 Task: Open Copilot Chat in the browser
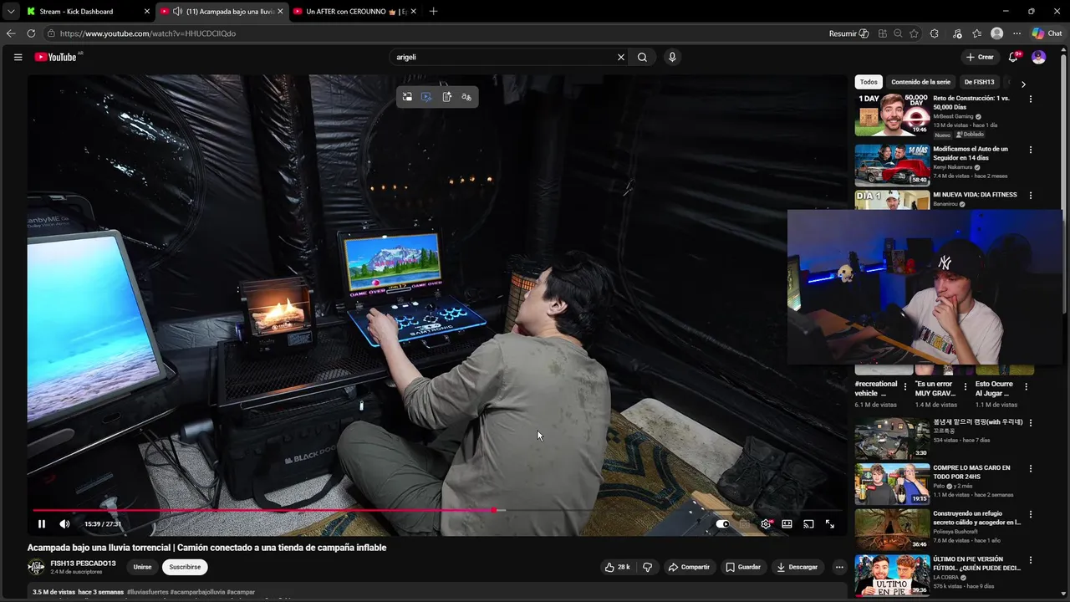click(x=1047, y=33)
